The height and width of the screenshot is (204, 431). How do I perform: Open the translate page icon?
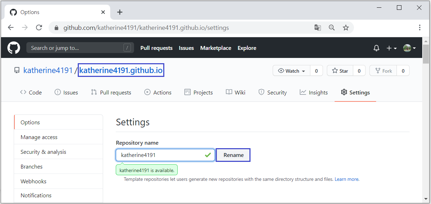click(318, 27)
